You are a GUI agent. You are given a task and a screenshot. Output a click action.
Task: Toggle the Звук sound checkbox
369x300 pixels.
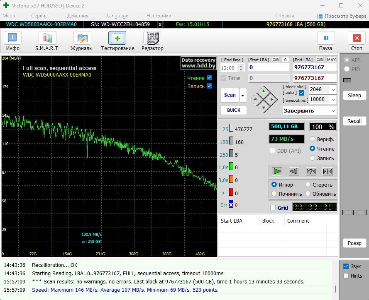pos(346,266)
